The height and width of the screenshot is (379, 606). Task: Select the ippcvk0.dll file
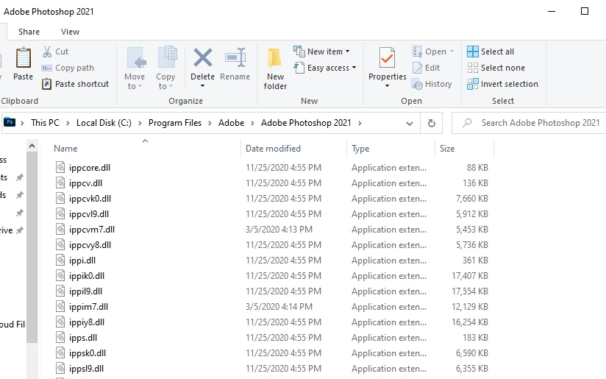click(x=90, y=199)
